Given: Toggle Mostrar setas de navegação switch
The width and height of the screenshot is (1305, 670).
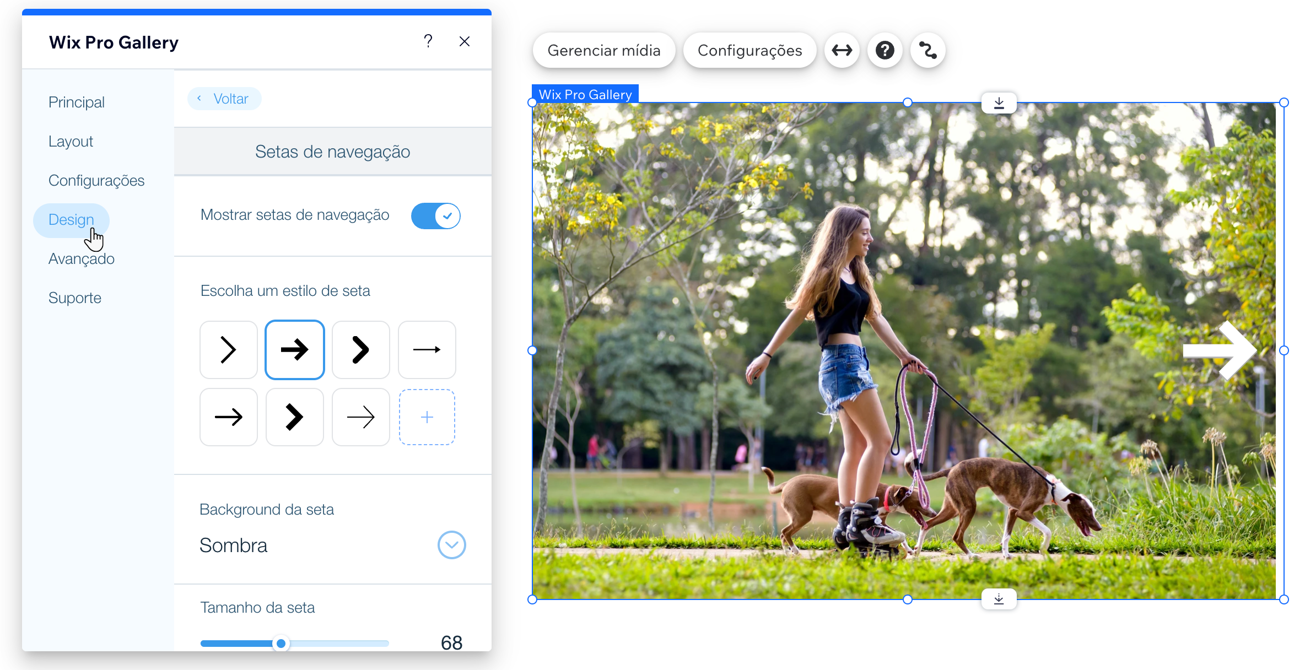Looking at the screenshot, I should pos(435,215).
